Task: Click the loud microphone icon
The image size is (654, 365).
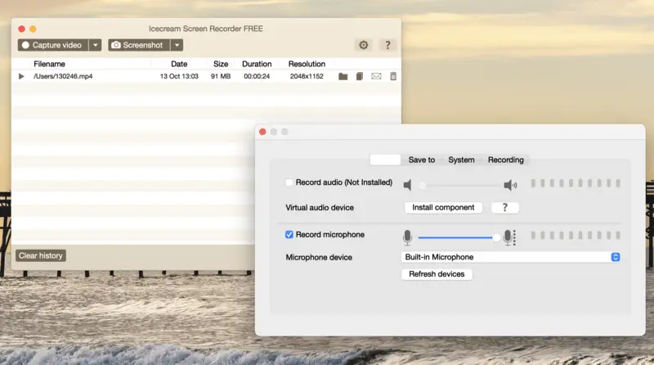Action: click(509, 237)
